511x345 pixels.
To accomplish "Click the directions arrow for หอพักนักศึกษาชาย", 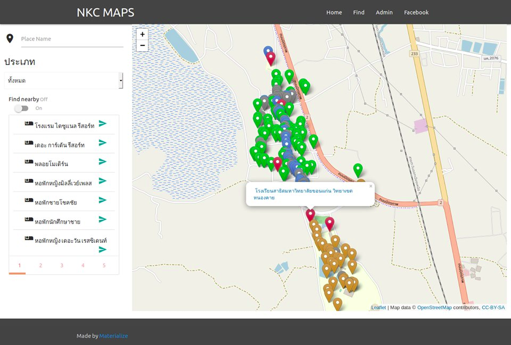I will click(101, 219).
